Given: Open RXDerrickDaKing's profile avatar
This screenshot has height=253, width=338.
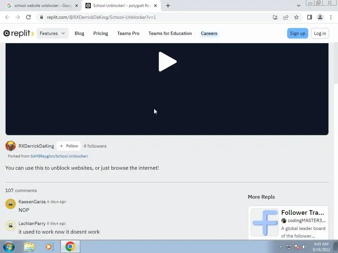Looking at the screenshot, I should tap(11, 146).
